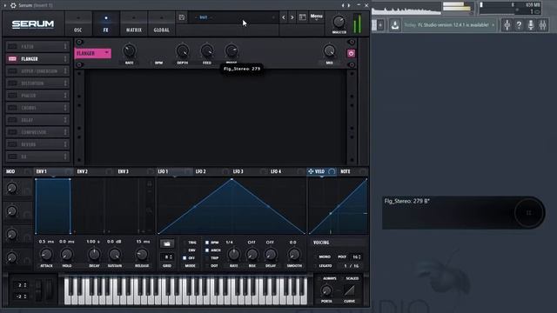The height and width of the screenshot is (313, 557).
Task: Select the ENV 2 tab
Action: tap(83, 171)
